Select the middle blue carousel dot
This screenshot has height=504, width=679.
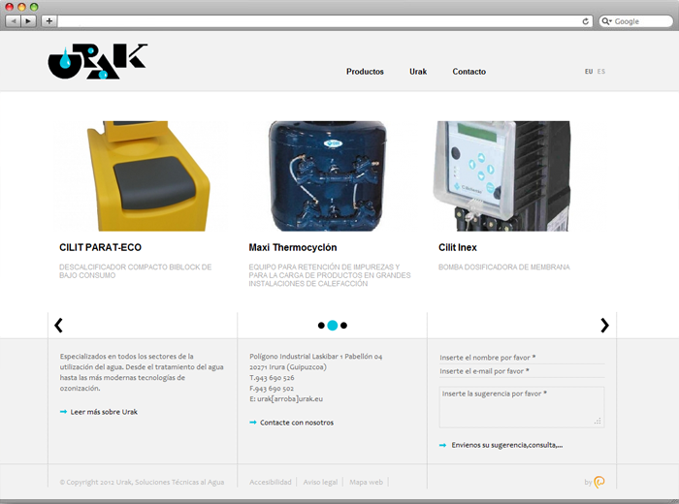tap(333, 326)
